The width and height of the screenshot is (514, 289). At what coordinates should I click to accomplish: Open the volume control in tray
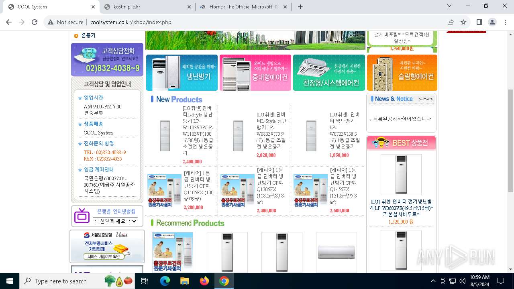tap(462, 281)
